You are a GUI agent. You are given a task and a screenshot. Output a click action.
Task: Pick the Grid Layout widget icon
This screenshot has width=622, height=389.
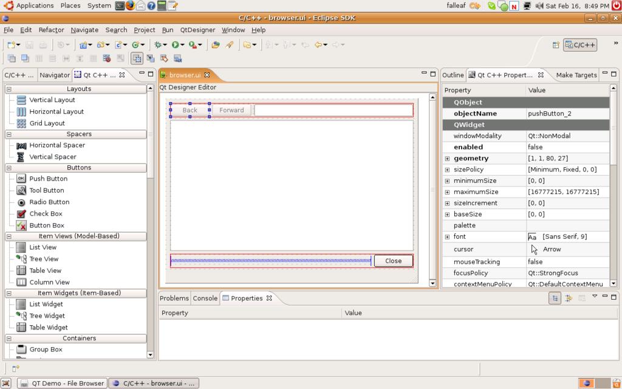pos(21,123)
